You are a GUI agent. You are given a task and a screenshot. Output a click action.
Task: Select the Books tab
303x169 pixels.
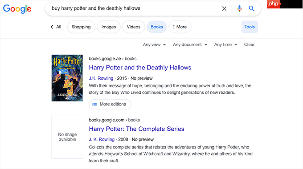157,27
